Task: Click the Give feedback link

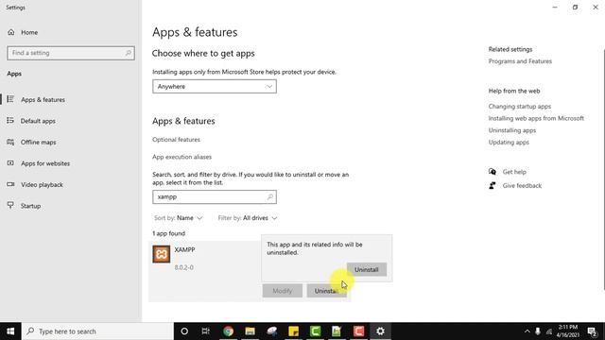Action: pyautogui.click(x=522, y=186)
